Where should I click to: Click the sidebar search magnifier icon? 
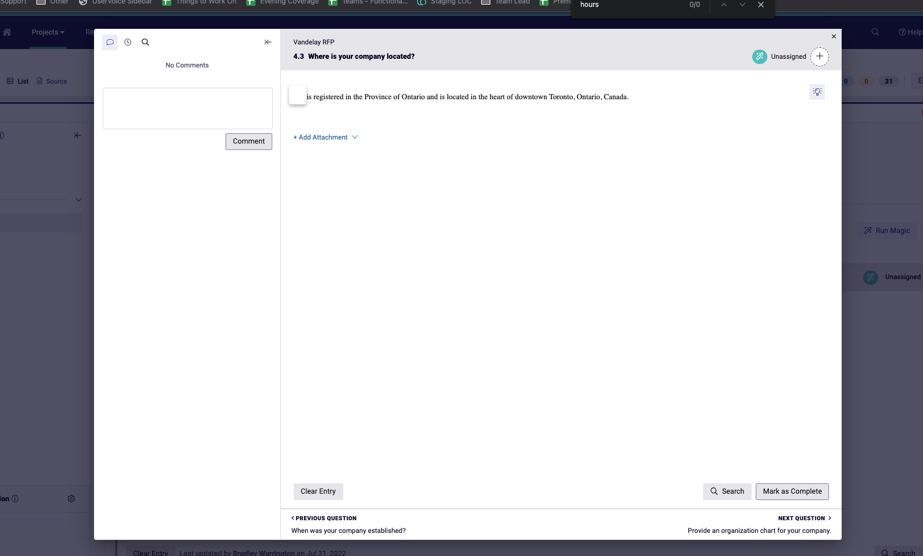pyautogui.click(x=145, y=42)
